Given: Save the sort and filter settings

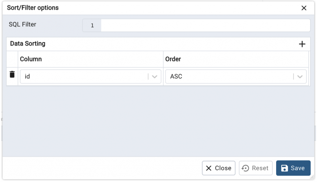Looking at the screenshot, I should (293, 168).
